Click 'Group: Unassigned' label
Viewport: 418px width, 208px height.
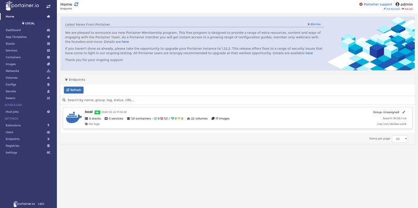click(x=386, y=112)
